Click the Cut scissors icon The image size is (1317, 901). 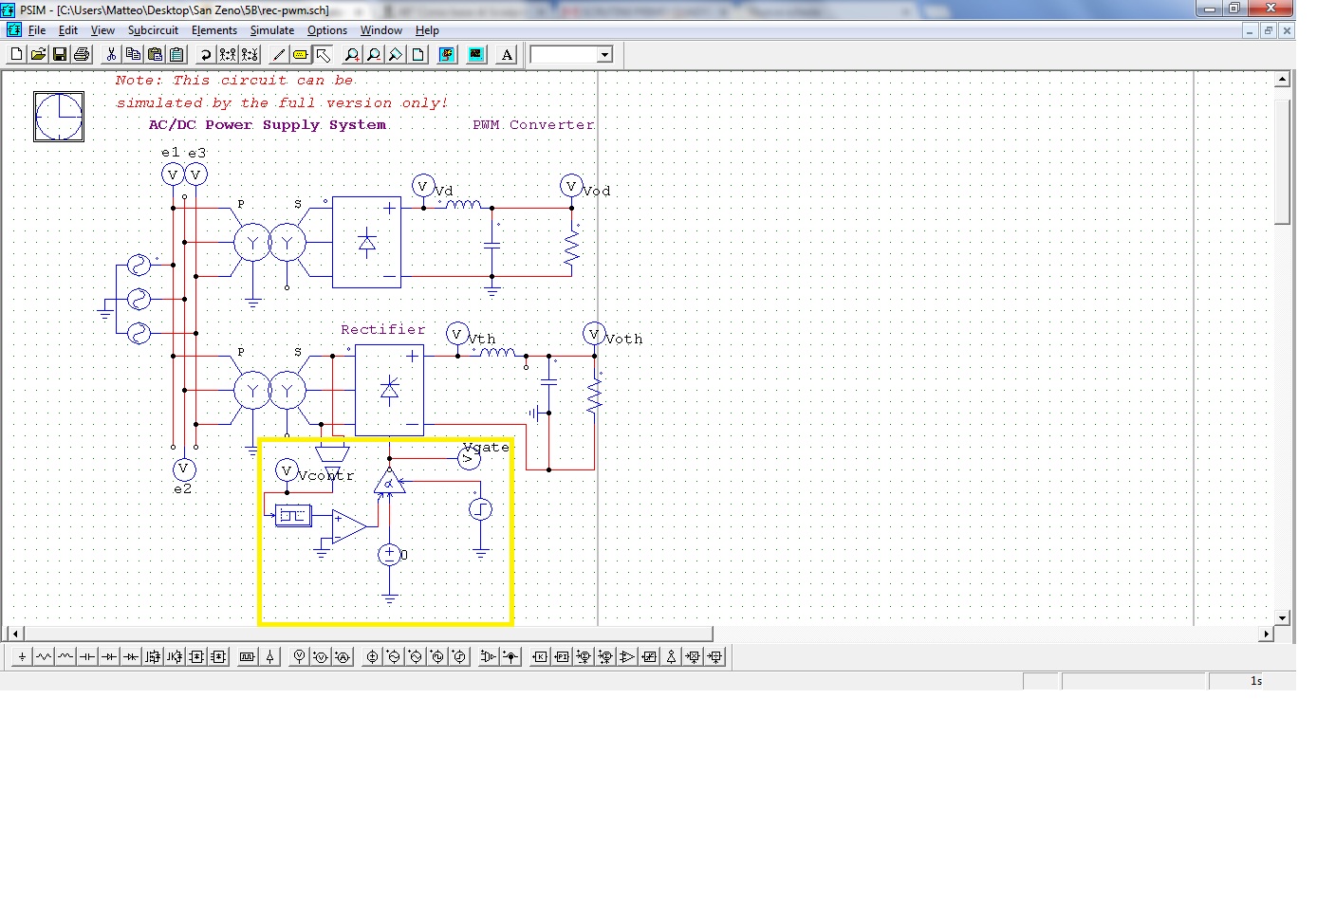click(111, 55)
